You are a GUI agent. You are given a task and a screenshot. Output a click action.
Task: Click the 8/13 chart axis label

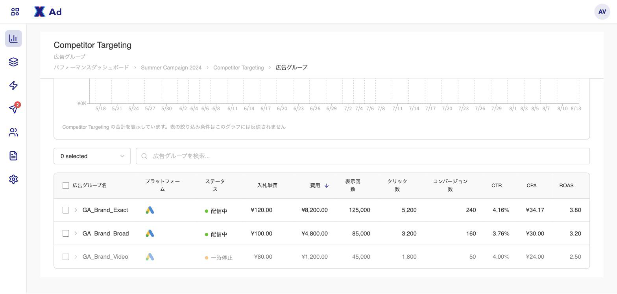(x=576, y=109)
